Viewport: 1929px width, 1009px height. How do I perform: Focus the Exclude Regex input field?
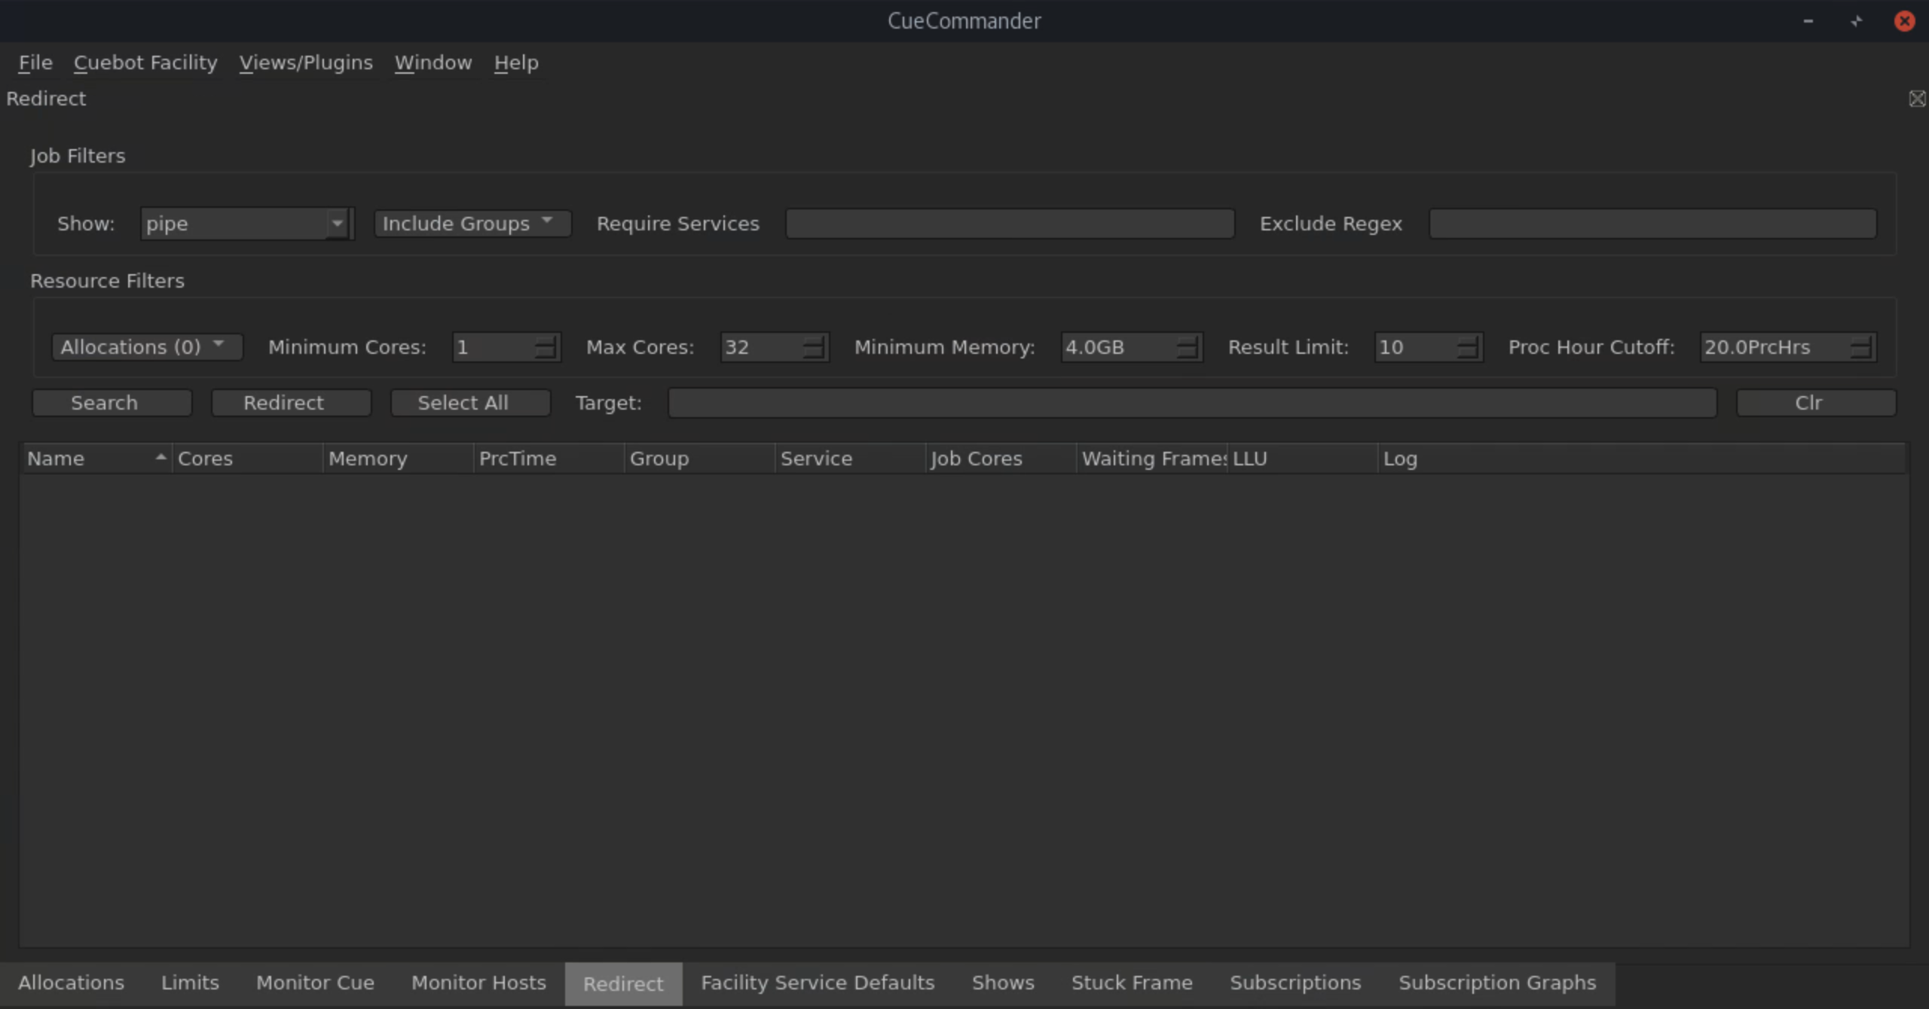tap(1652, 224)
